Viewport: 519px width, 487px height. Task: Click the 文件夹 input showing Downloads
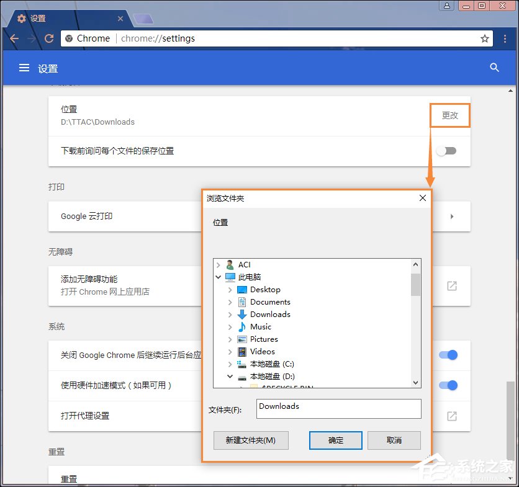[339, 409]
